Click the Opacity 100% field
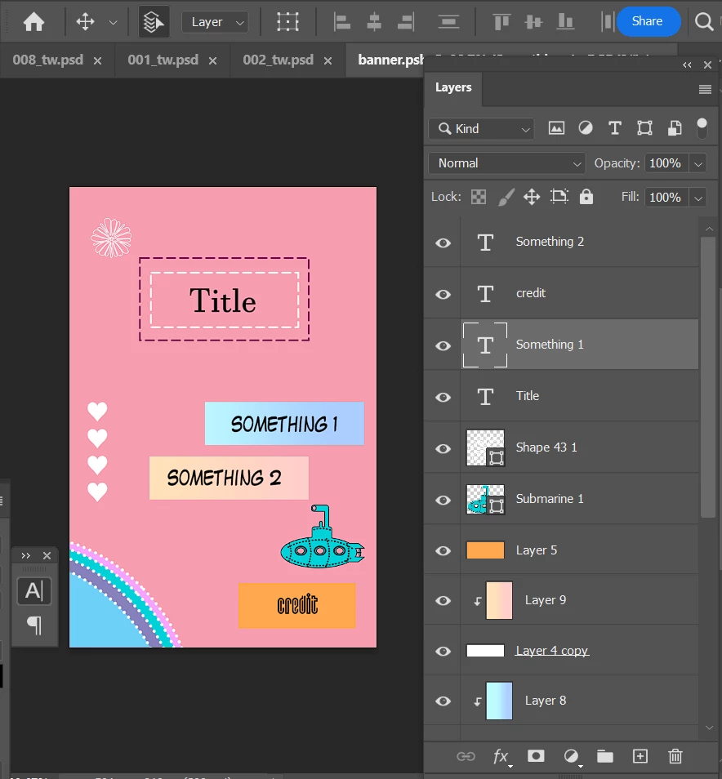Screen dimensions: 722x779 (x=666, y=163)
